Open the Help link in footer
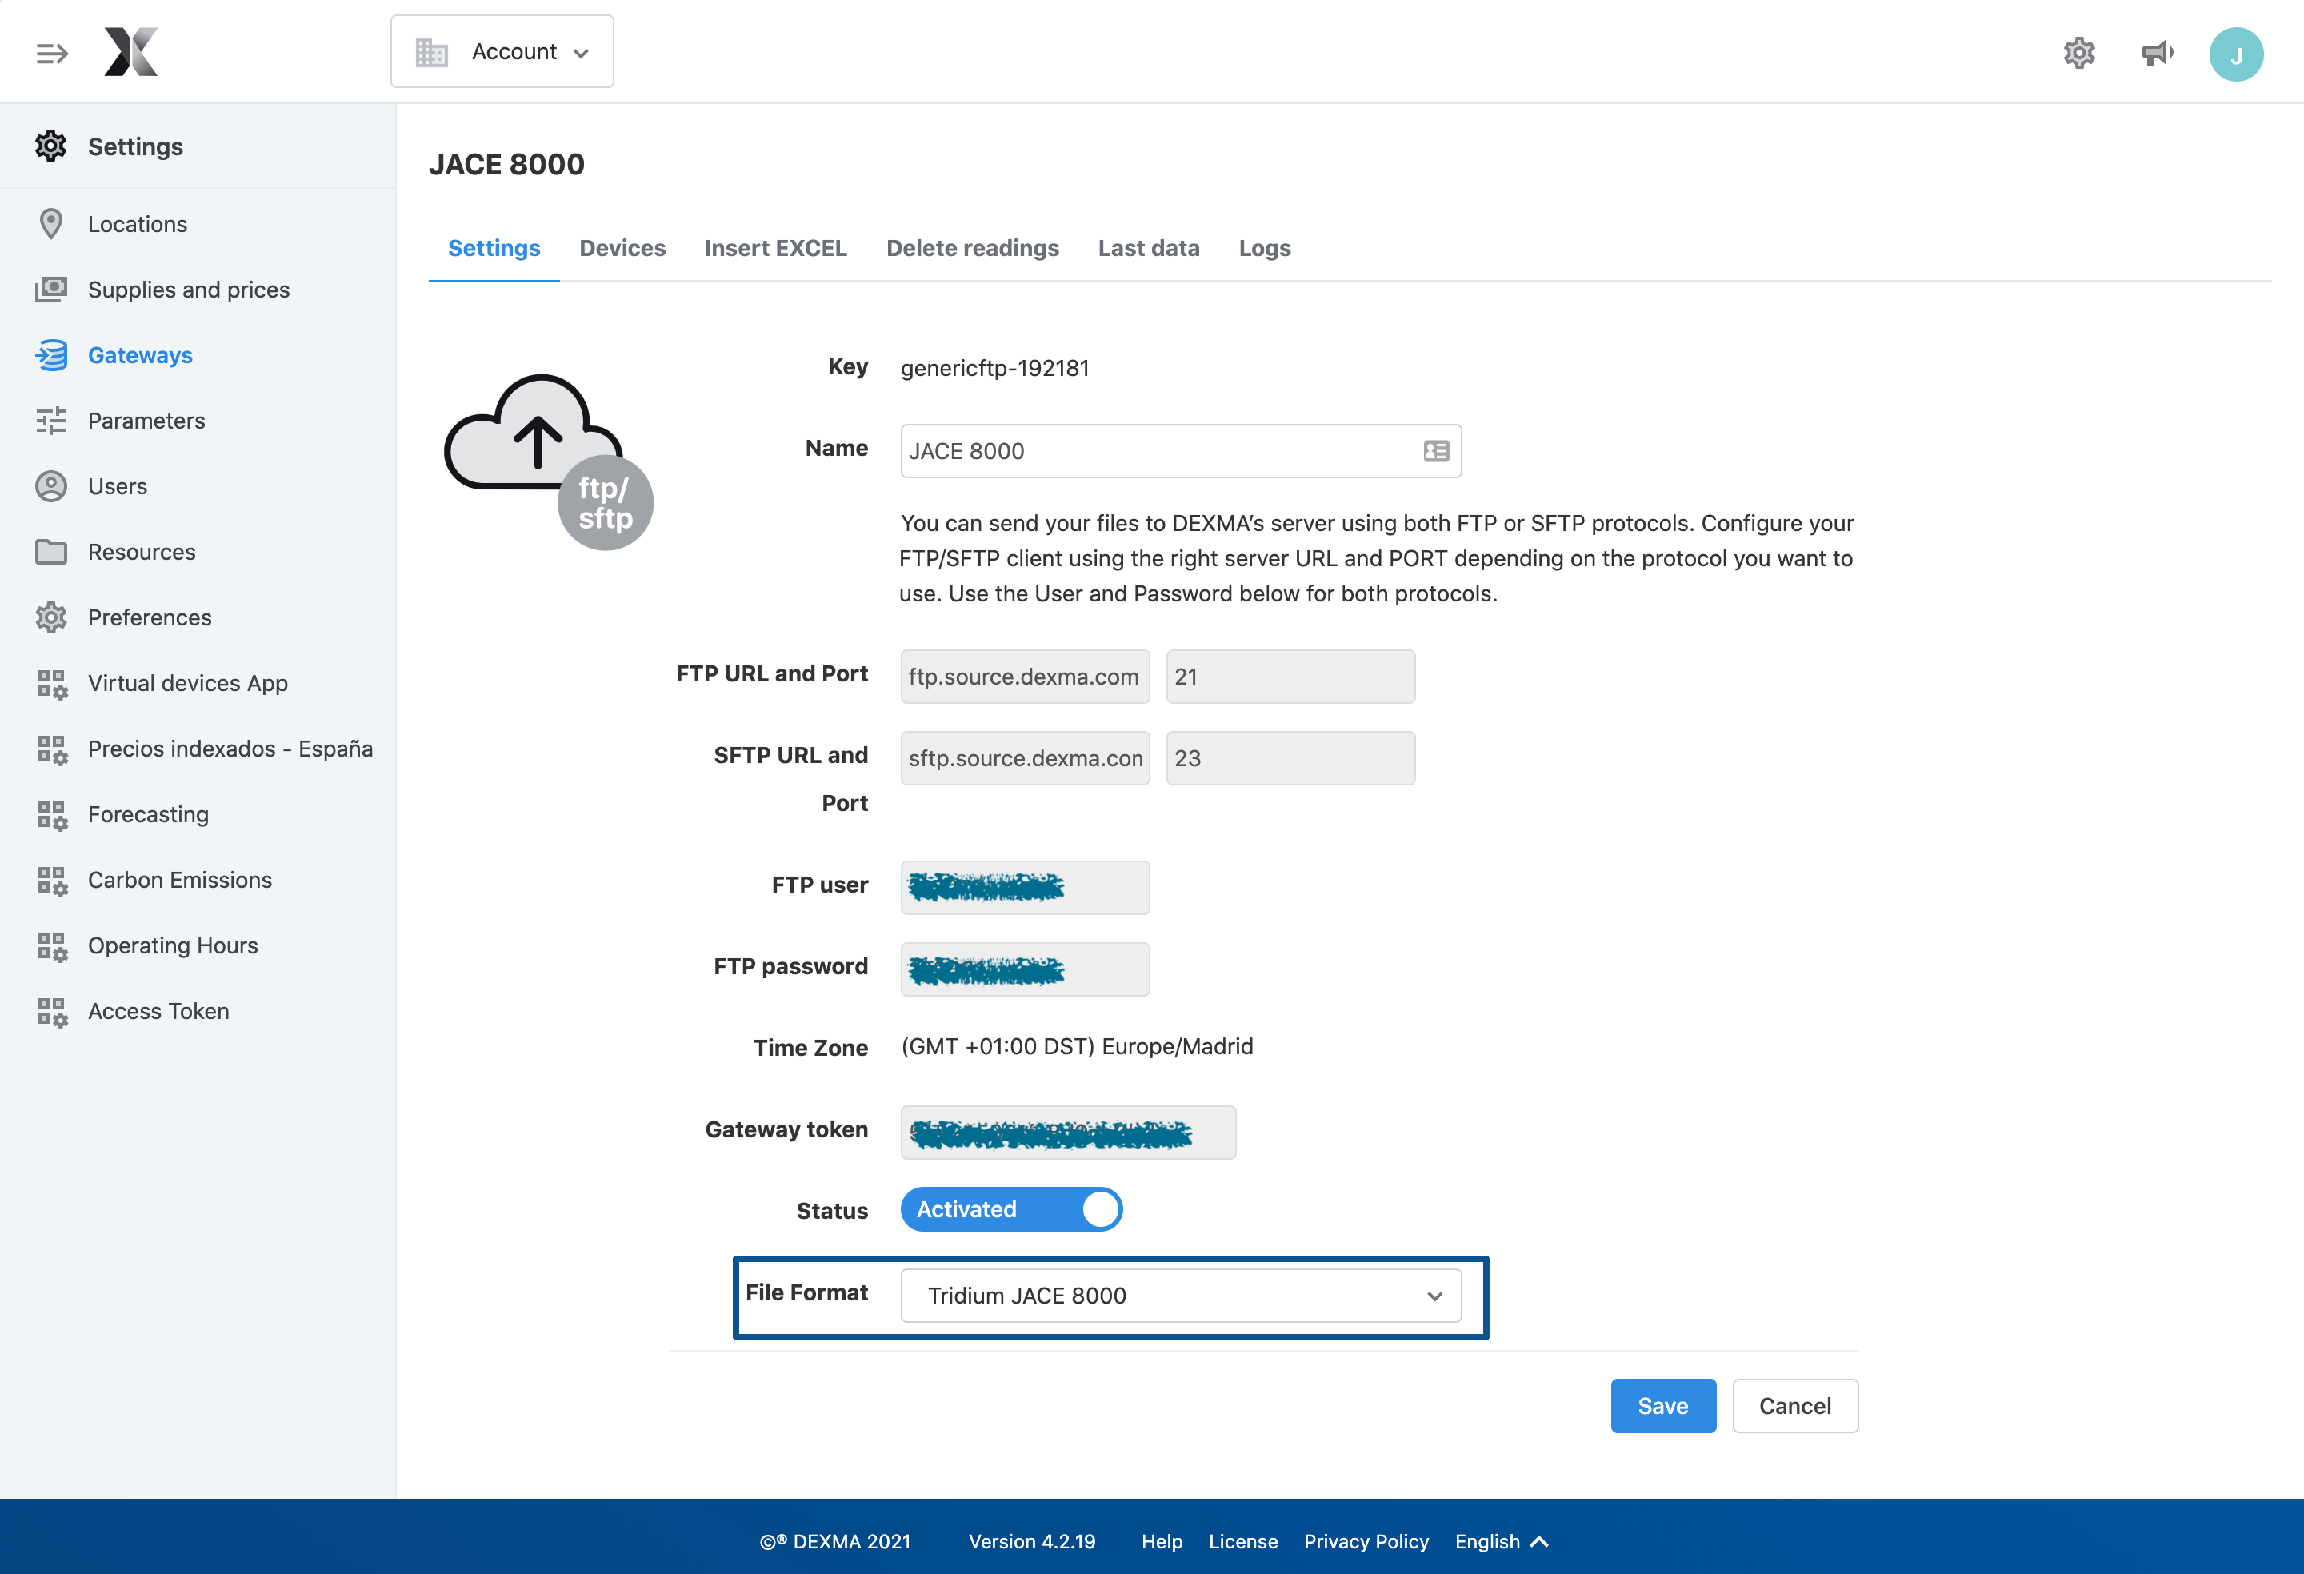Viewport: 2304px width, 1574px height. click(x=1162, y=1541)
